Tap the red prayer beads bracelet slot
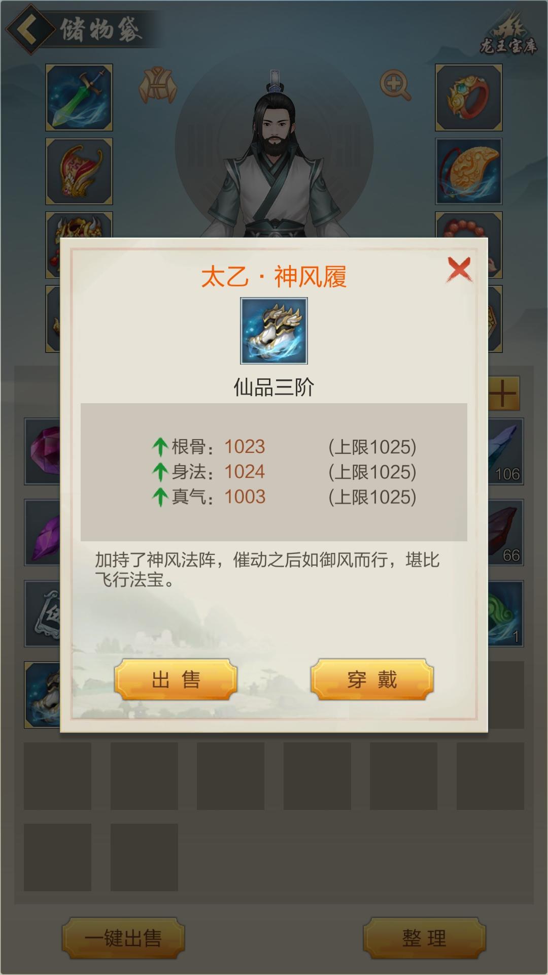Image resolution: width=548 pixels, height=975 pixels. (469, 225)
